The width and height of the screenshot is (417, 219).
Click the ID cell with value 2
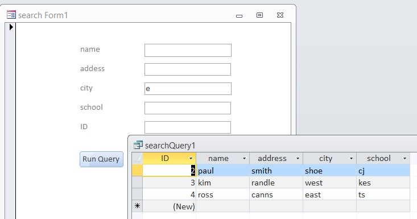click(x=170, y=170)
